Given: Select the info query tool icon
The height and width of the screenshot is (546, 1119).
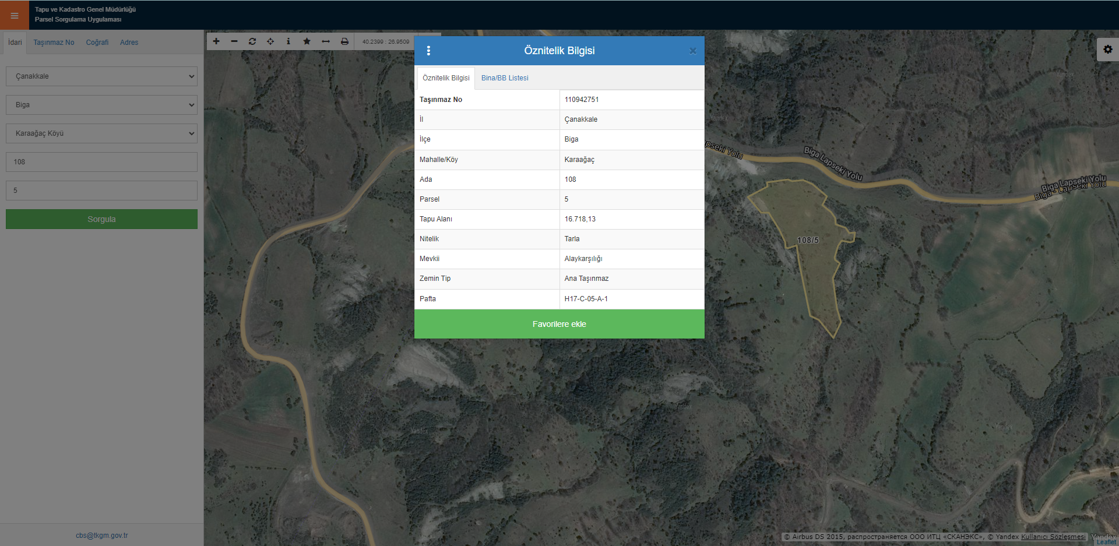Looking at the screenshot, I should click(288, 41).
